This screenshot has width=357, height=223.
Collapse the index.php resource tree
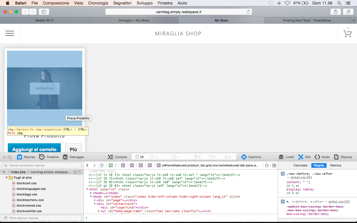(x=4, y=172)
